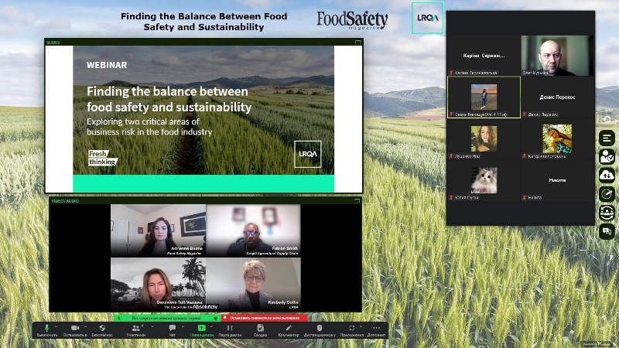Click the chat bubbles side icon

pyautogui.click(x=607, y=231)
